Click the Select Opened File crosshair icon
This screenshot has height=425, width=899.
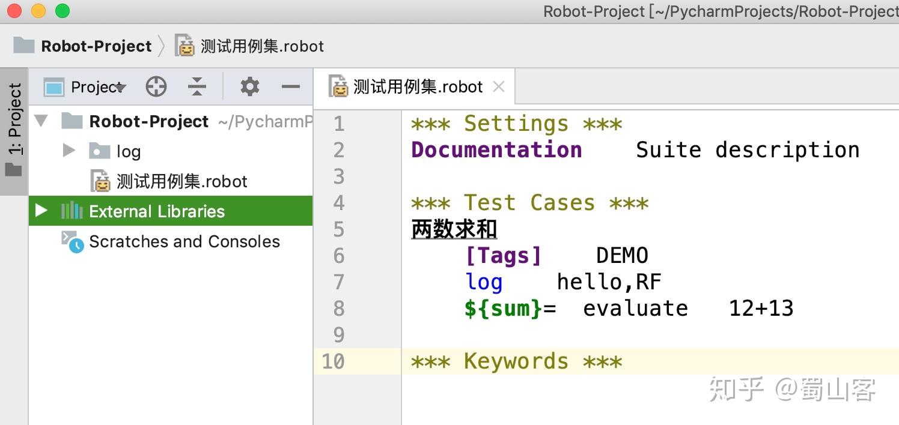[x=156, y=86]
